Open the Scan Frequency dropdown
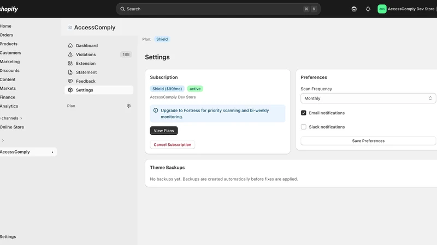Screen dimensions: 437x245 368,99
